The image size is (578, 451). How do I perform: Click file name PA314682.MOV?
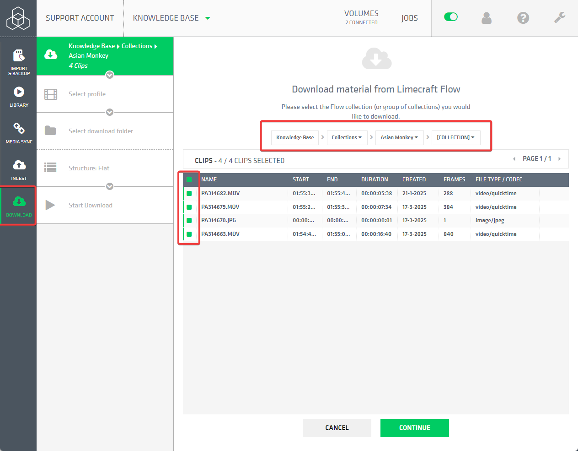pyautogui.click(x=220, y=193)
